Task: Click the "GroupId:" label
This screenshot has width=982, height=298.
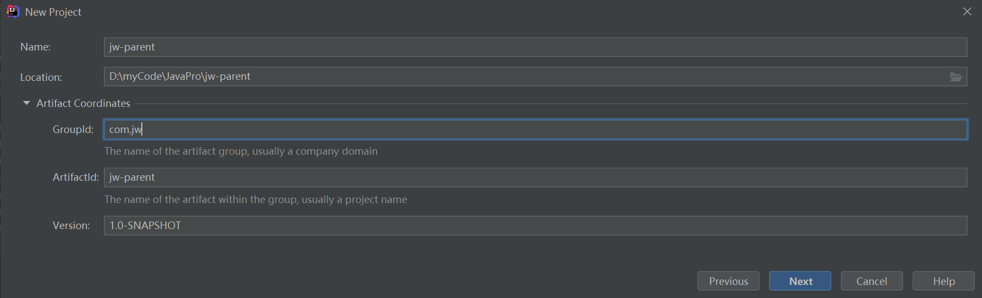Action: tap(73, 129)
